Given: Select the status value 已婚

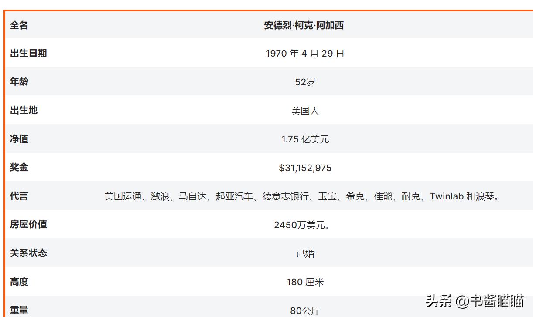Looking at the screenshot, I should [x=305, y=253].
